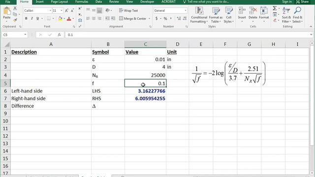This screenshot has height=177, width=315.
Task: Click the Select All corner triangle
Action: point(7,44)
